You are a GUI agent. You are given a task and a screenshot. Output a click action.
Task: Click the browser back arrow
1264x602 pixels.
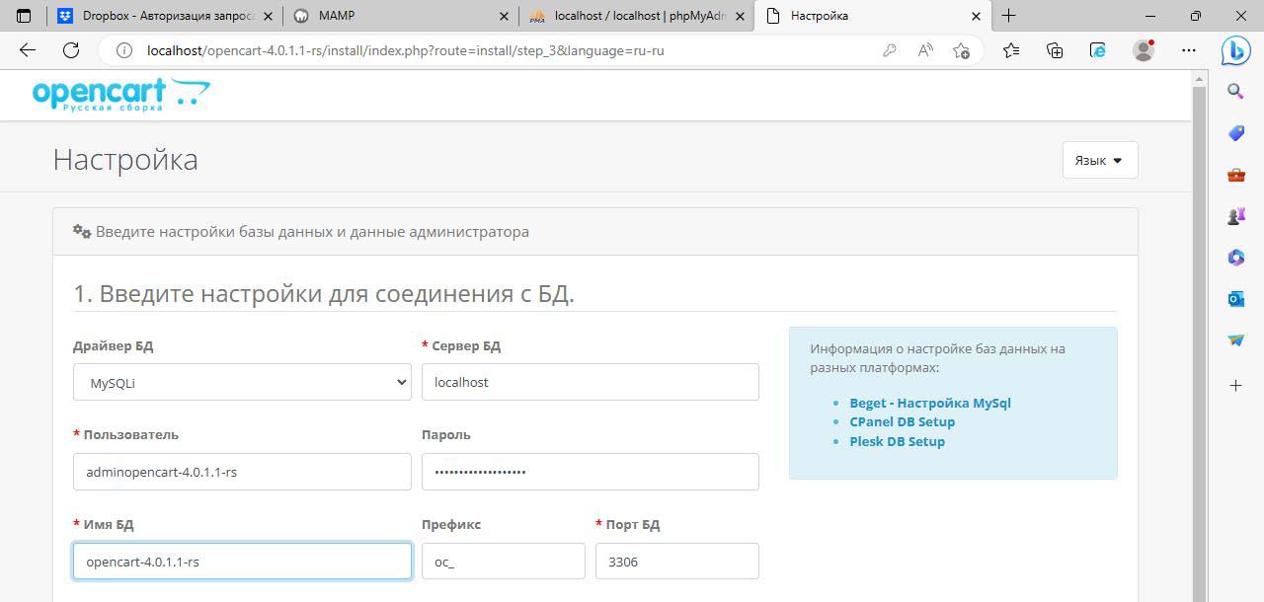(28, 50)
